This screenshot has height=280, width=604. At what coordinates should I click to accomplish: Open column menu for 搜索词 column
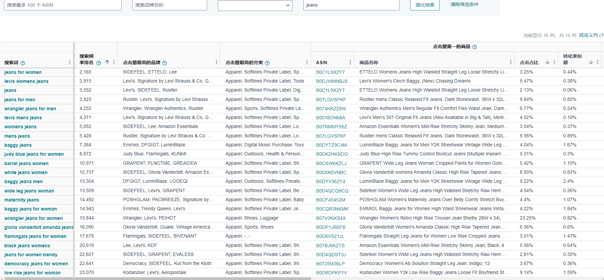coord(69,62)
